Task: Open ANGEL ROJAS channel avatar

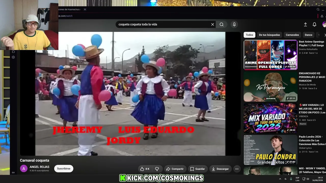Action: click(24, 169)
